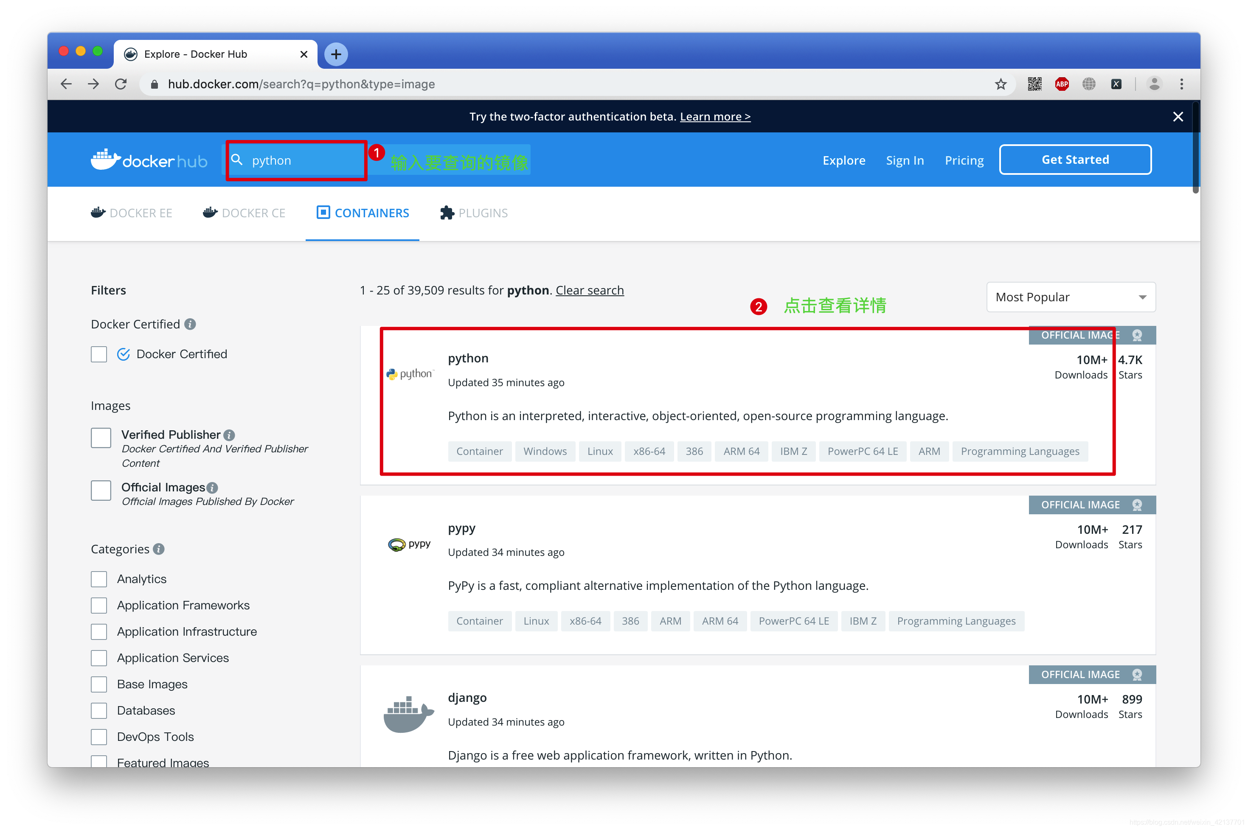Check the DevOps Tools category

click(x=99, y=737)
